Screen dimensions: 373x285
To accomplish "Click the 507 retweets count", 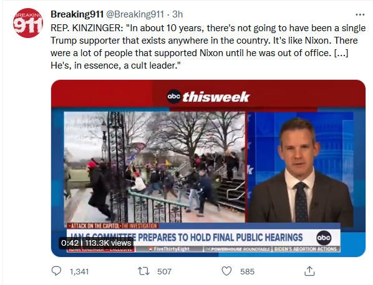I will 164,271.
